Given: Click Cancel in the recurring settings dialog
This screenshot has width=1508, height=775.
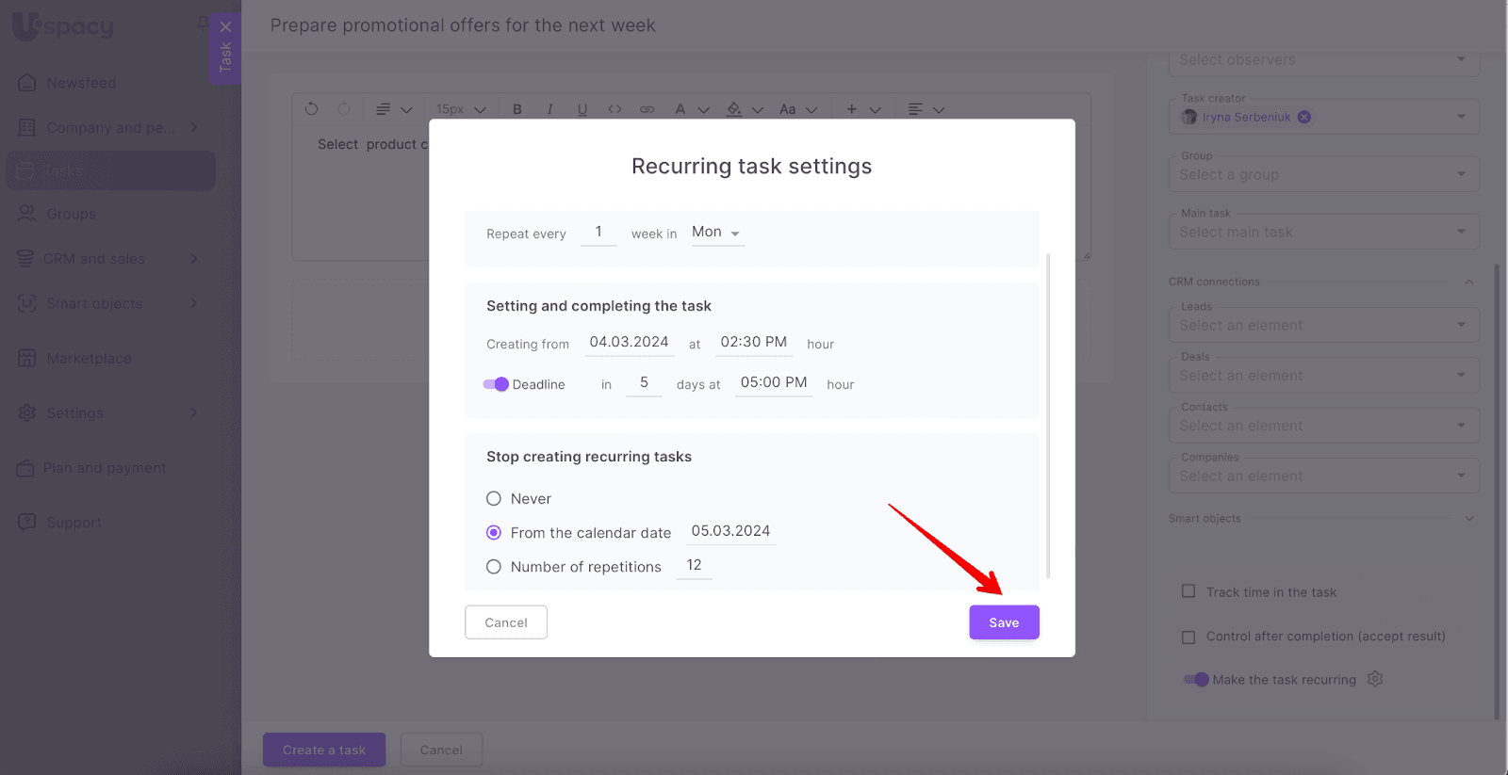Looking at the screenshot, I should coord(506,622).
